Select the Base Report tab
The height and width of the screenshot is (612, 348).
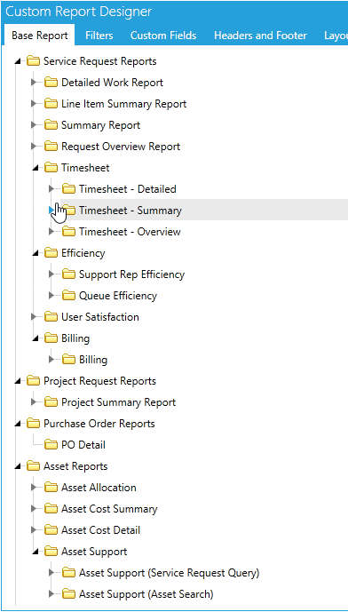tap(39, 36)
